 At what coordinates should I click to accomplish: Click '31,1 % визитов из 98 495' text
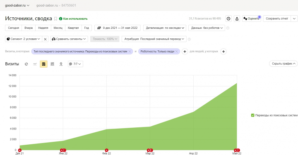pos(205,19)
